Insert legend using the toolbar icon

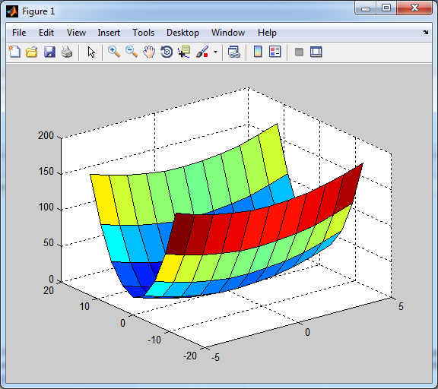point(275,52)
